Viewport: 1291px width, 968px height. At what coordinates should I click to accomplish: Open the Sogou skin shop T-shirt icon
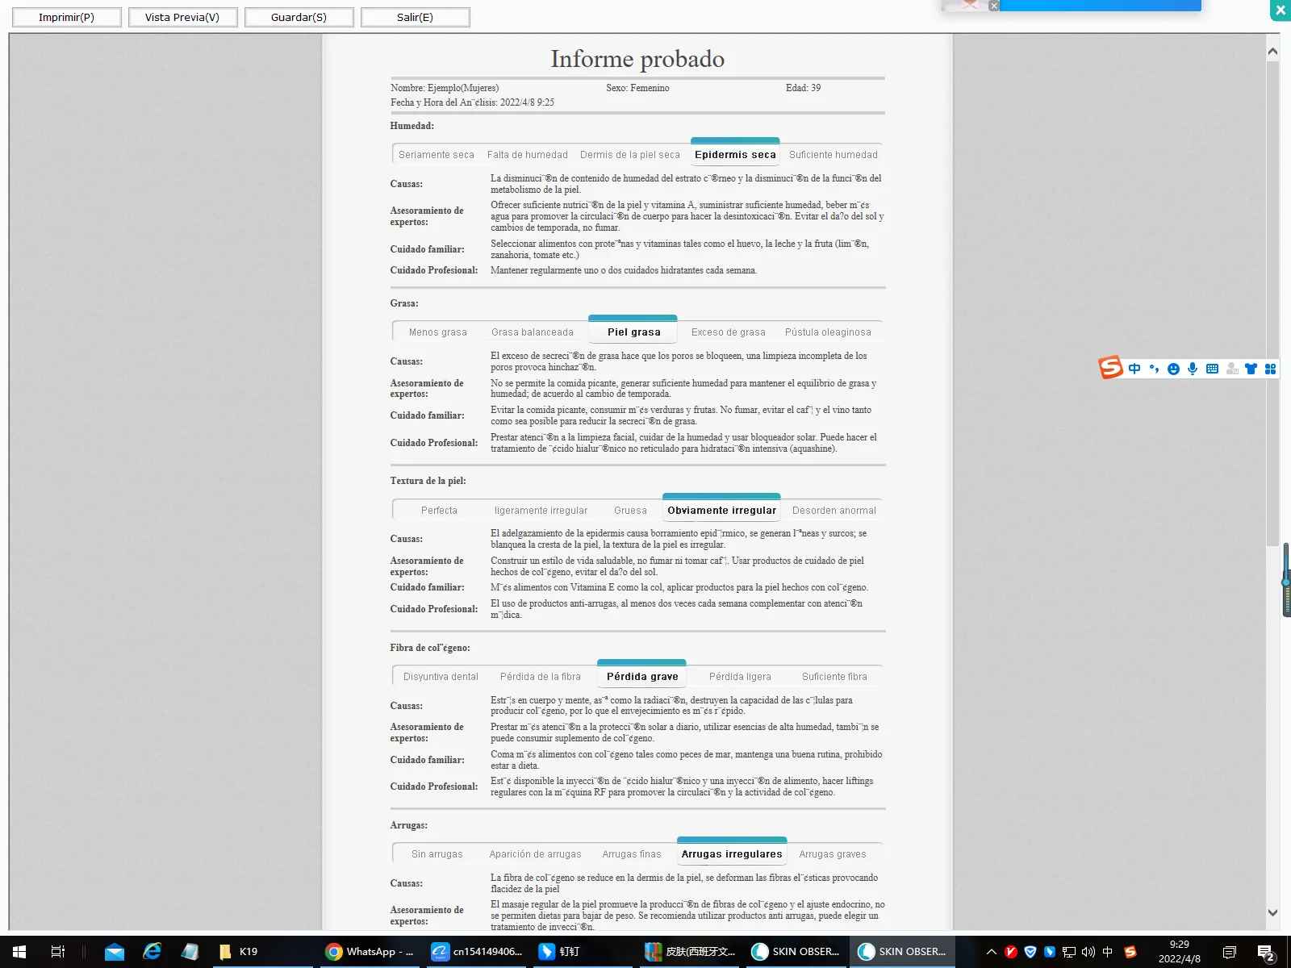pos(1251,369)
